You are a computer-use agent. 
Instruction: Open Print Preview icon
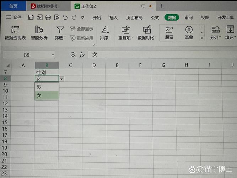pyautogui.click(x=57, y=17)
